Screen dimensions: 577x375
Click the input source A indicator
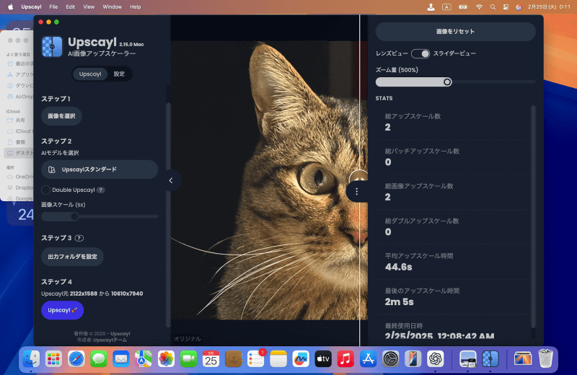coord(446,7)
